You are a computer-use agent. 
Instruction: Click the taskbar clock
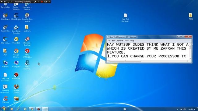tap(192, 109)
